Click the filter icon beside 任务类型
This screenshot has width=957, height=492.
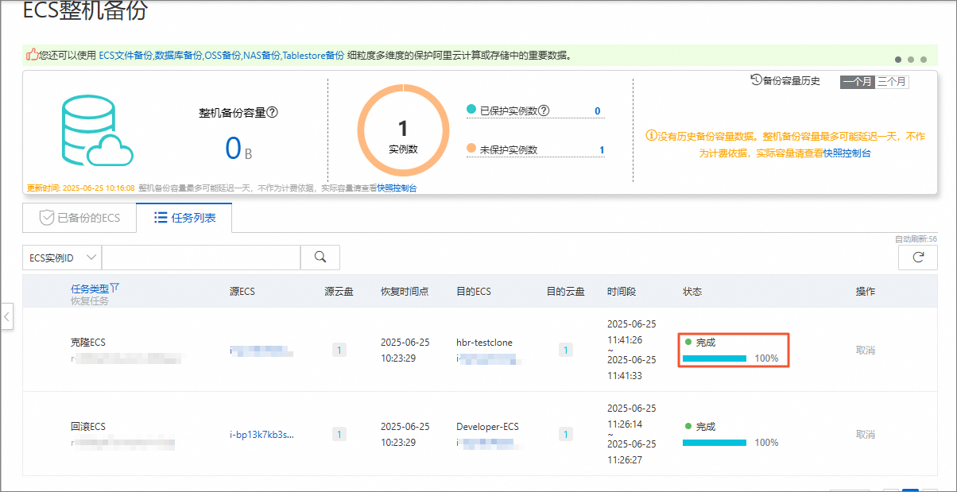click(114, 288)
